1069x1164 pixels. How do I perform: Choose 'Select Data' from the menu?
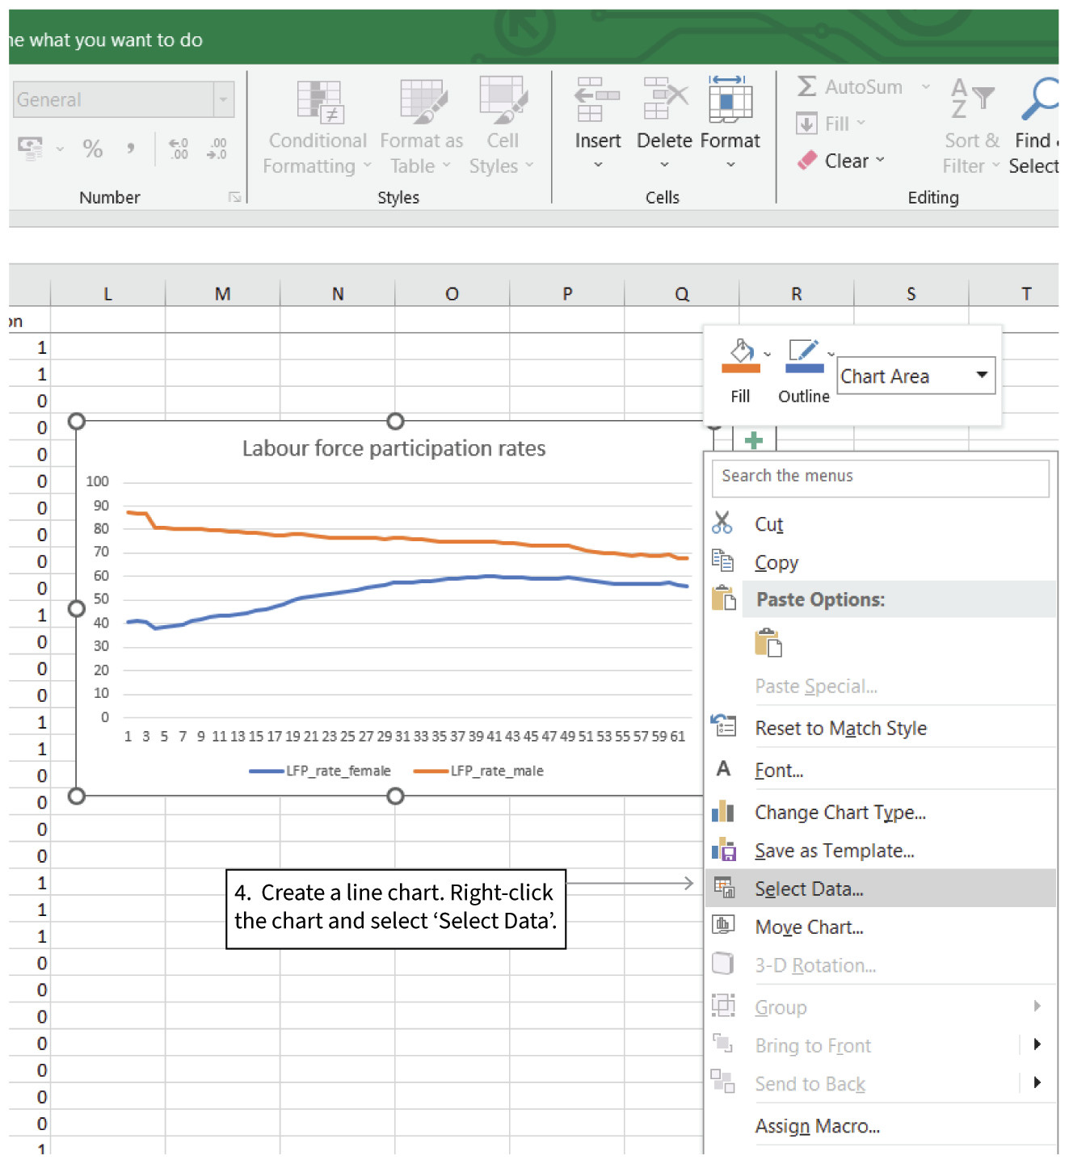(809, 888)
